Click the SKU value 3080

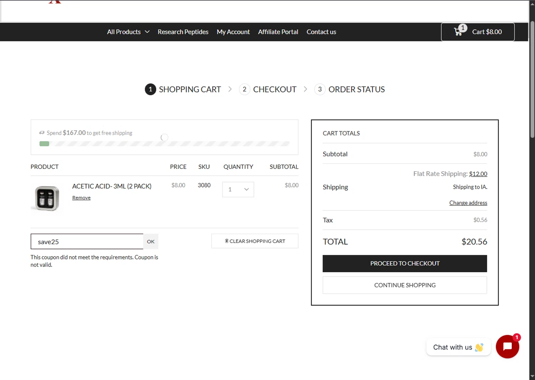(204, 185)
